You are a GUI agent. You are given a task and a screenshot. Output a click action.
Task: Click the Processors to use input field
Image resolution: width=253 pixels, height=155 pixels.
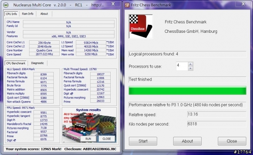tap(182, 66)
